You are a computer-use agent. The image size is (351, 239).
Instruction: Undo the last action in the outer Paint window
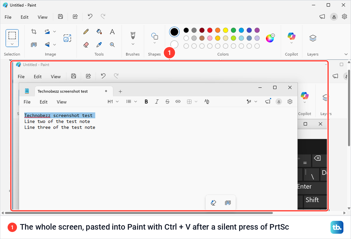[x=90, y=17]
